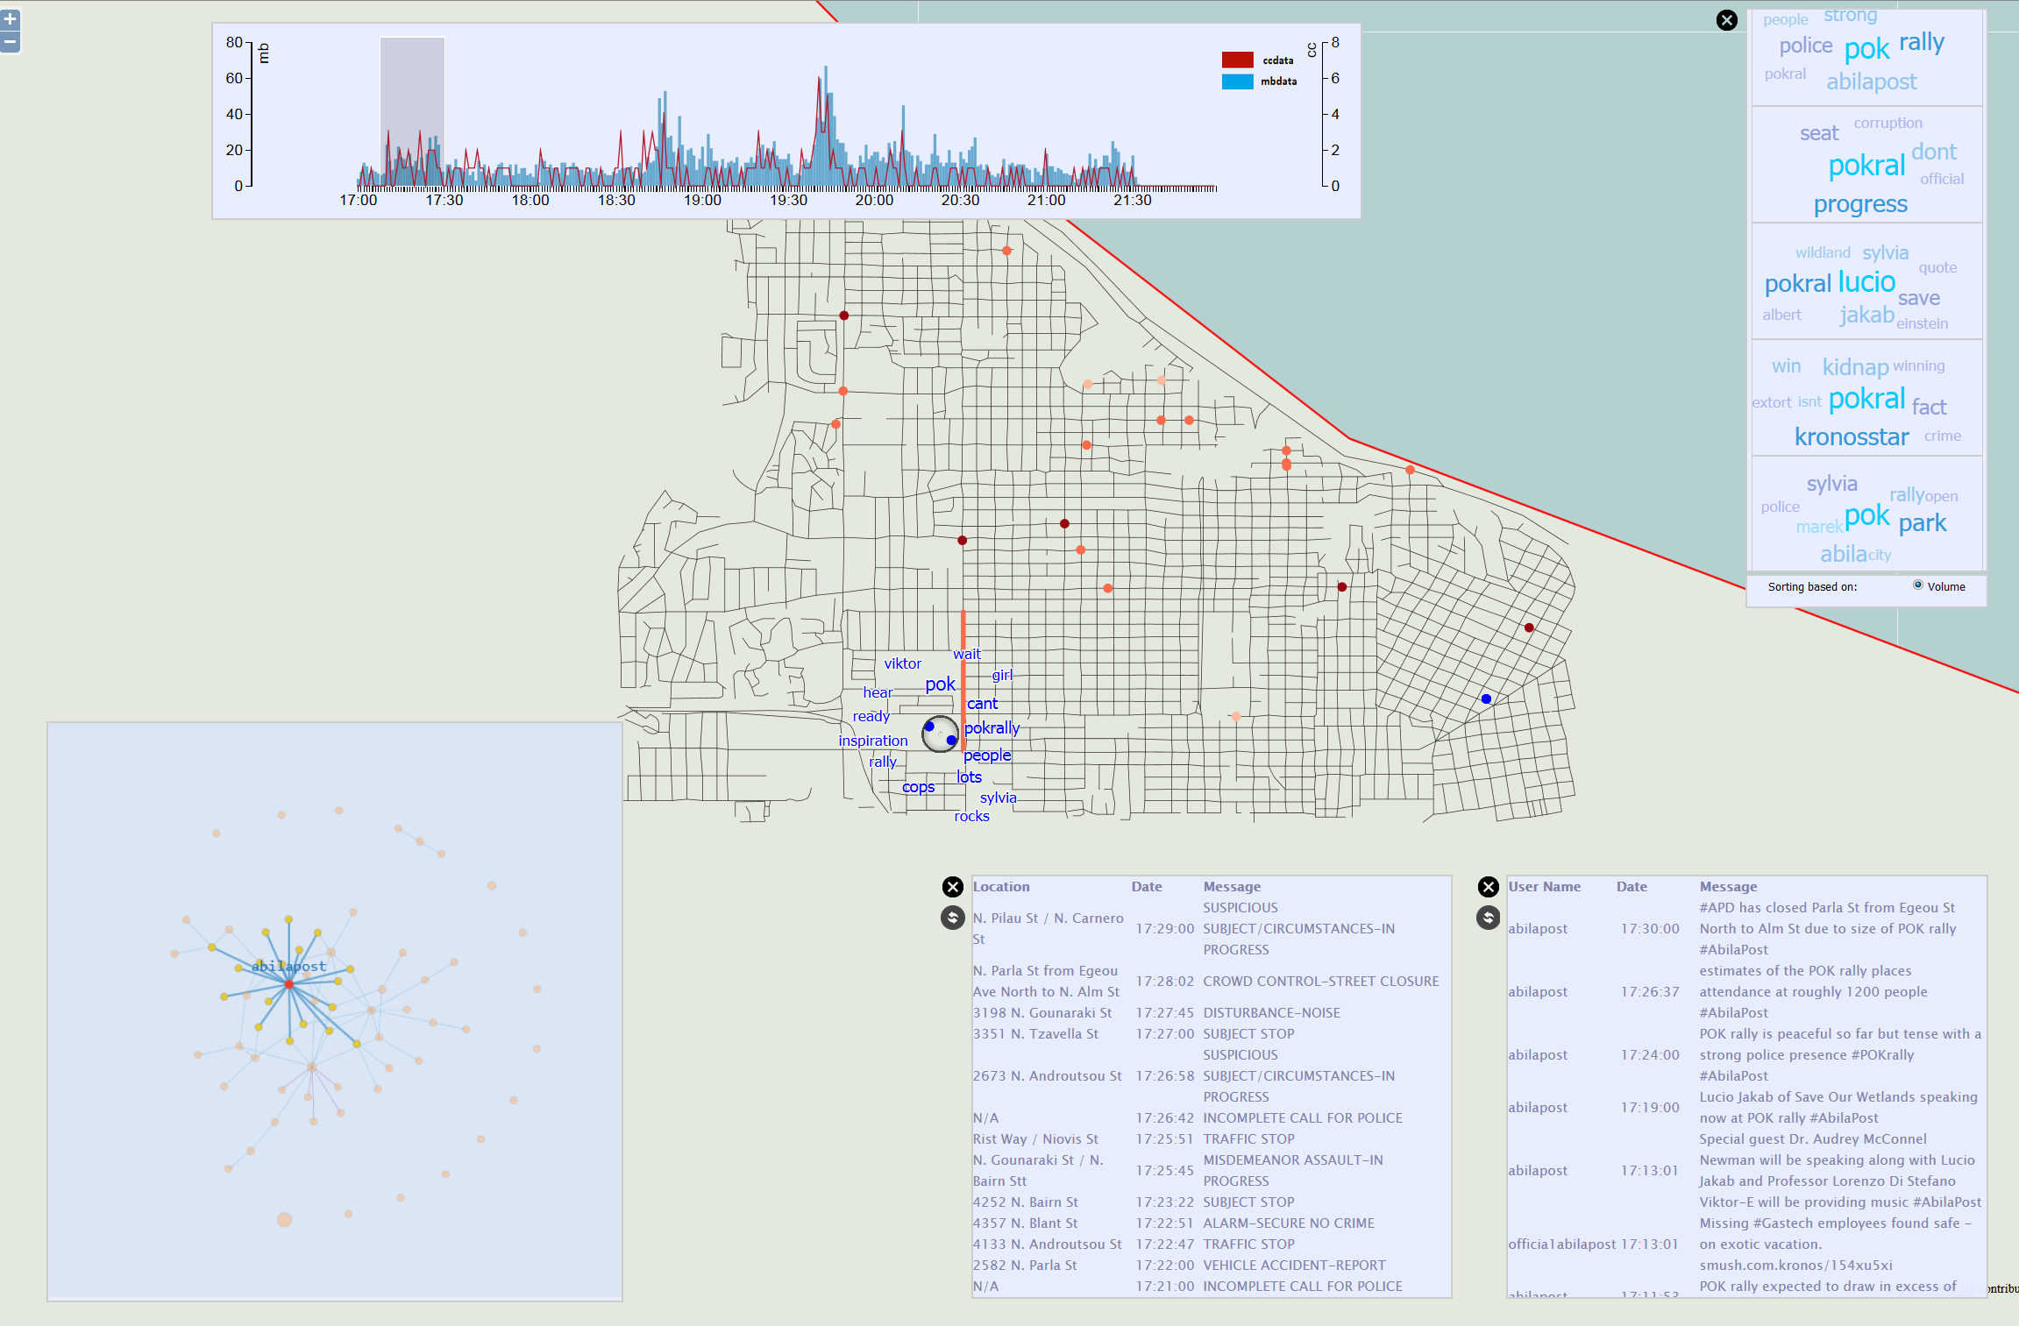The height and width of the screenshot is (1326, 2019).
Task: Click the map label 'girl'
Action: click(x=1002, y=675)
